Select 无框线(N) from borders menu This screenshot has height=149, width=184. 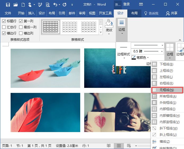167,90
